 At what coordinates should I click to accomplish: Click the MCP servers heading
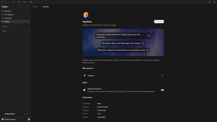[x=87, y=68]
